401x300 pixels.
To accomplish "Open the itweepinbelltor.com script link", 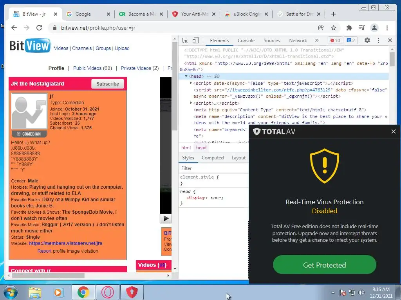I will pyautogui.click(x=279, y=90).
